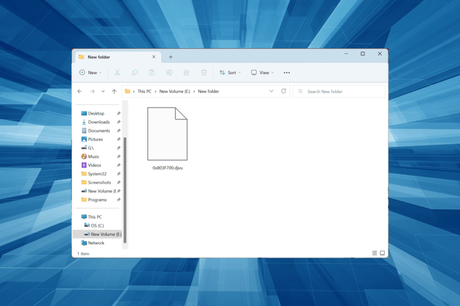
Task: Select the 0x803F700.djvu file
Action: click(x=168, y=138)
